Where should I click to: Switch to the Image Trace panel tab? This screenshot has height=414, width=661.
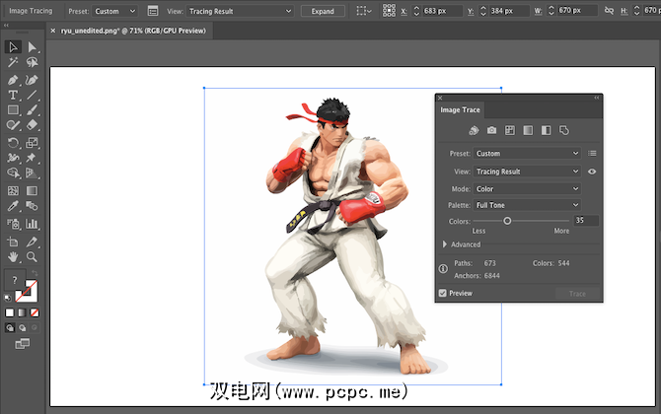460,109
